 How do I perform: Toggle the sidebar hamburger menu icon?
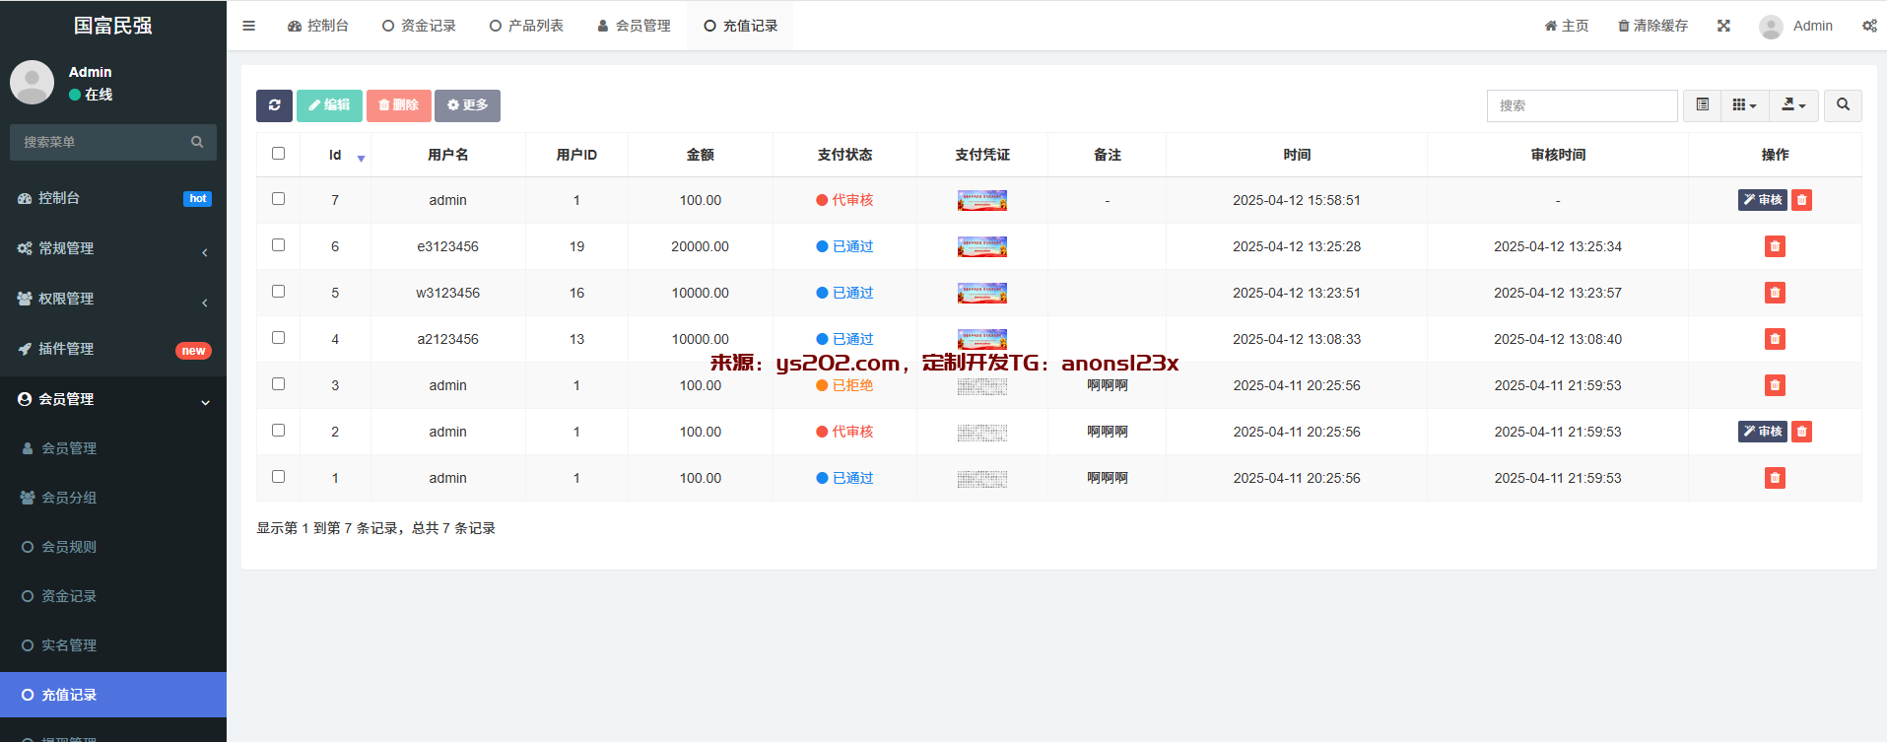pyautogui.click(x=248, y=26)
